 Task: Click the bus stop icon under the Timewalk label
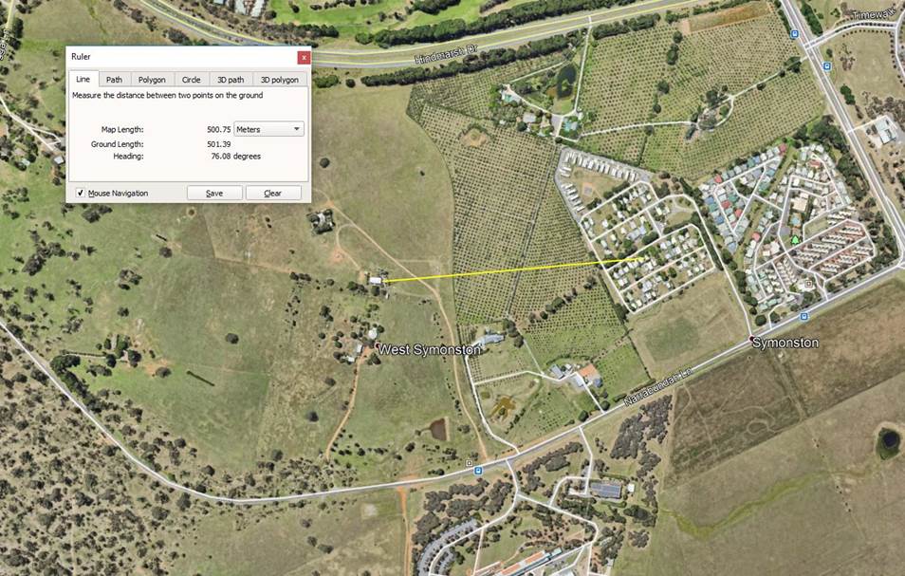(x=826, y=66)
